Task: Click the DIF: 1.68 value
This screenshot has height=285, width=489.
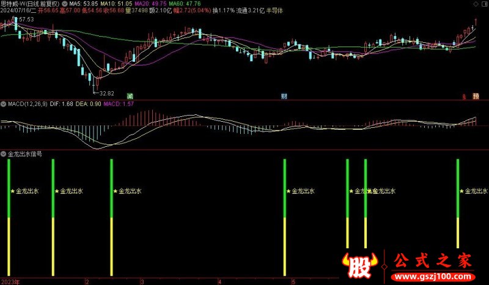Action: click(62, 104)
